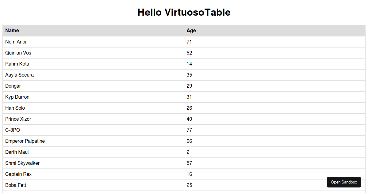
Task: Select the row for Nom Anor
Action: (16, 42)
